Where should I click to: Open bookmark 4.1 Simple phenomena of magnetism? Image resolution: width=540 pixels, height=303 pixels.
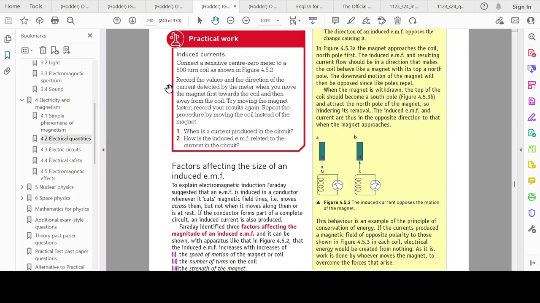click(x=57, y=123)
